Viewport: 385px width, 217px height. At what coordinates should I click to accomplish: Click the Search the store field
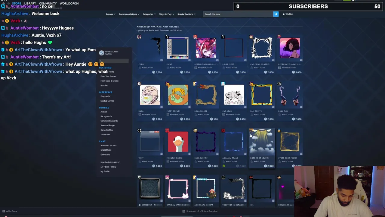(238, 14)
